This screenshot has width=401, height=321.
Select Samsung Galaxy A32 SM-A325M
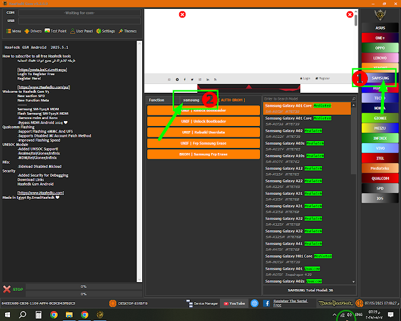[x=307, y=234]
